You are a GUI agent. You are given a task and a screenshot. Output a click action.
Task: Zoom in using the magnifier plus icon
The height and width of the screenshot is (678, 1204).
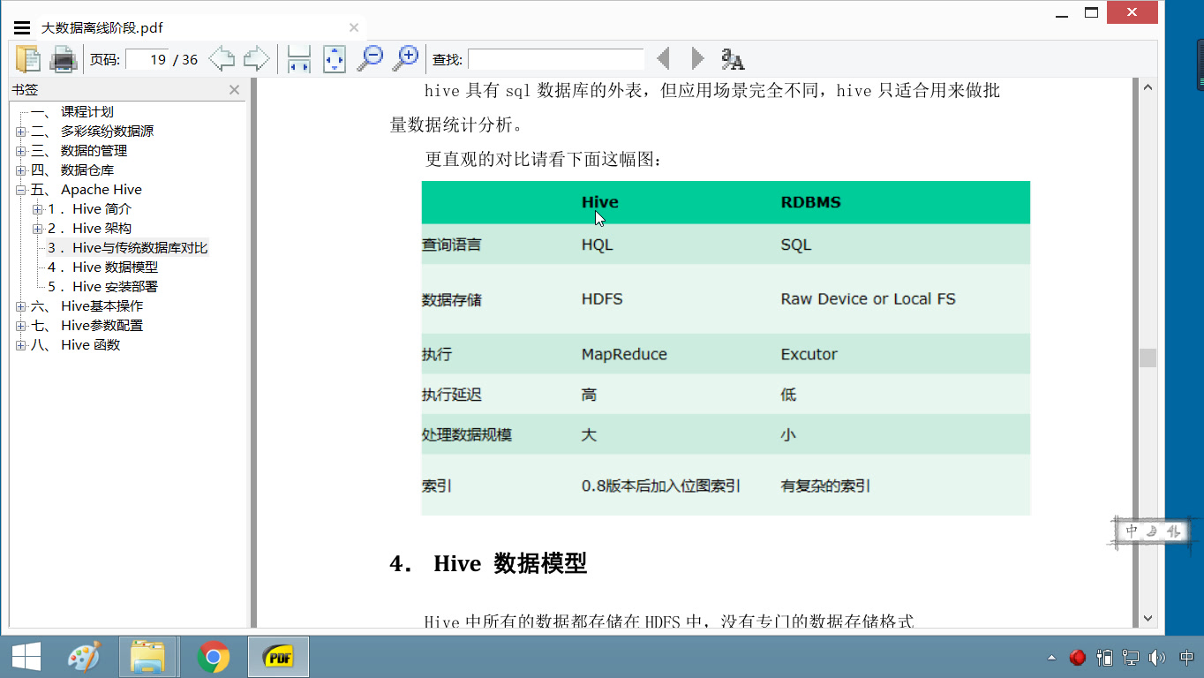[x=405, y=58]
